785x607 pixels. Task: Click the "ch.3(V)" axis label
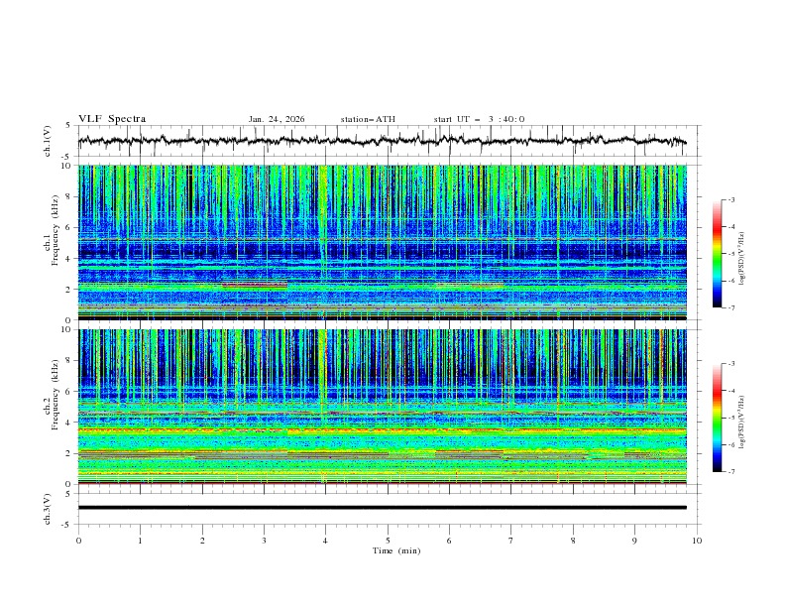48,509
